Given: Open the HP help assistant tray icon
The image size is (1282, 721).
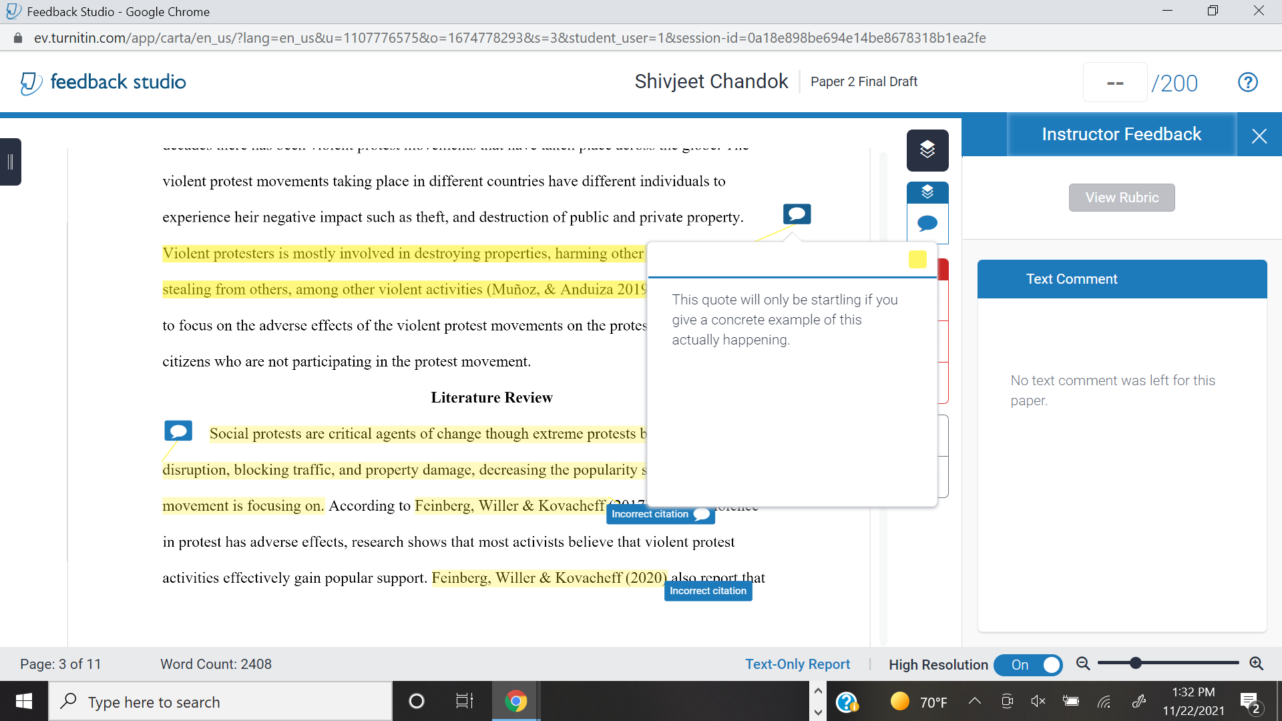Looking at the screenshot, I should coord(847,702).
